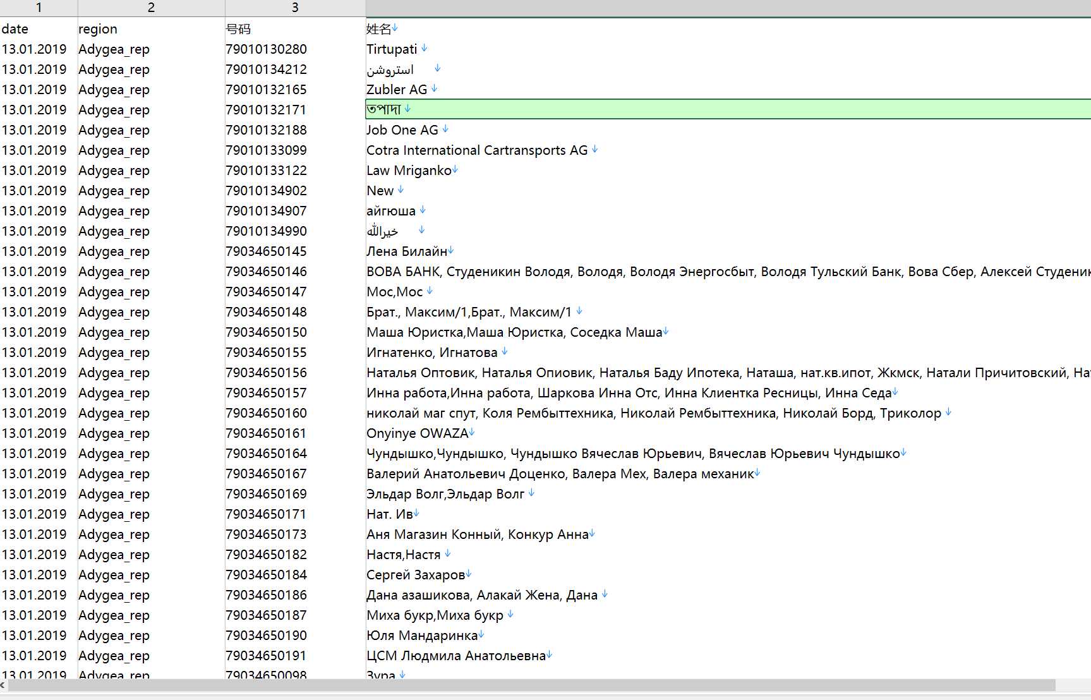Click the '姓名' header cell
The image size is (1091, 700).
pyautogui.click(x=728, y=29)
